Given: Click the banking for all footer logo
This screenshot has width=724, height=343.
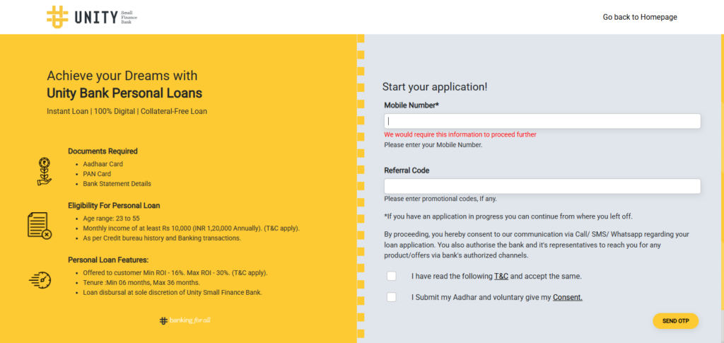Looking at the screenshot, I should (x=185, y=320).
